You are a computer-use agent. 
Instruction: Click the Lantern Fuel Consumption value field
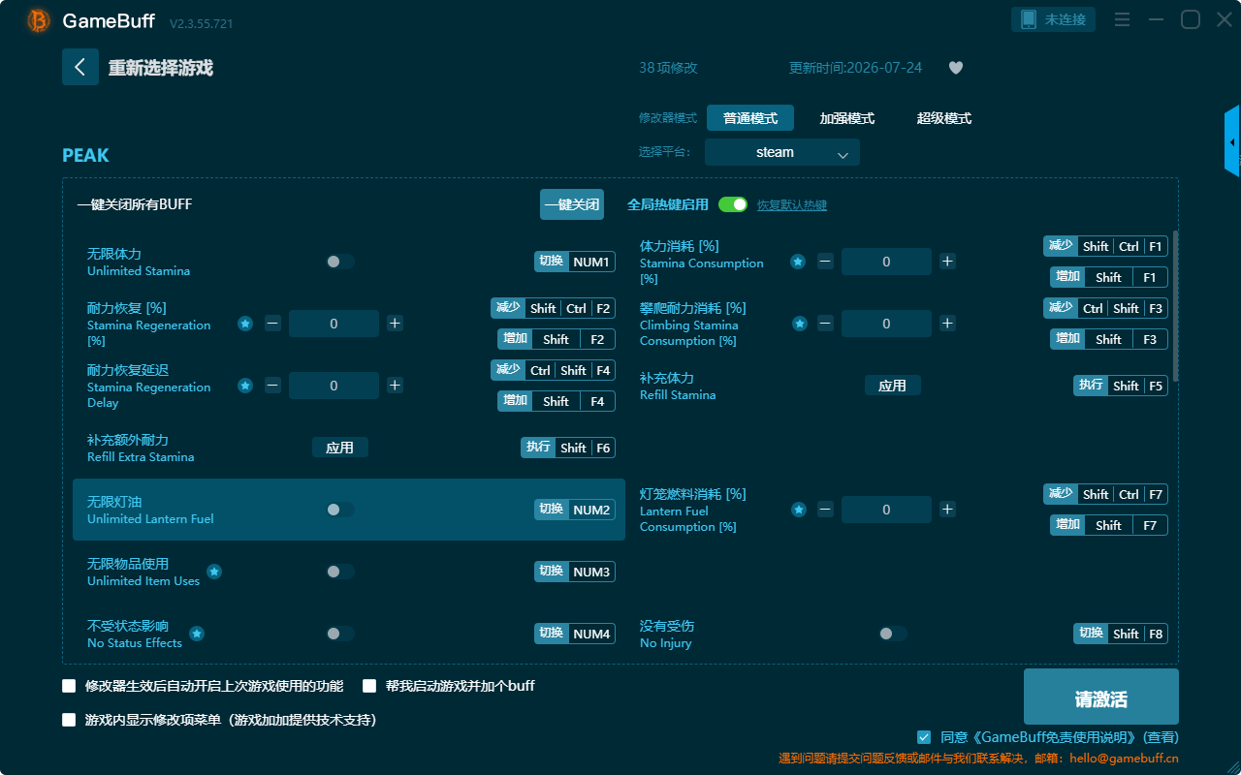[886, 510]
